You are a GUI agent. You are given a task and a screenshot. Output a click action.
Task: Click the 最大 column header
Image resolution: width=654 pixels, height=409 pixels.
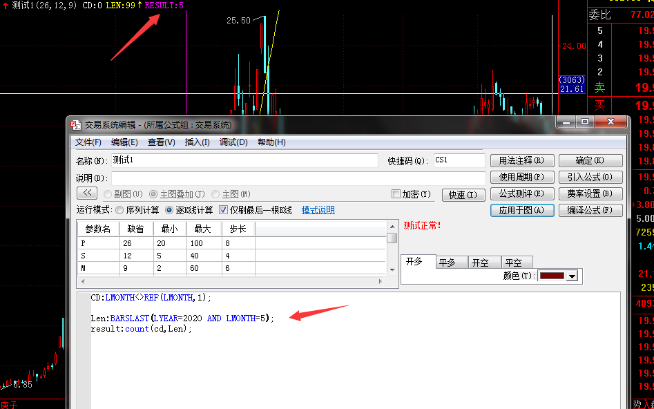click(204, 229)
